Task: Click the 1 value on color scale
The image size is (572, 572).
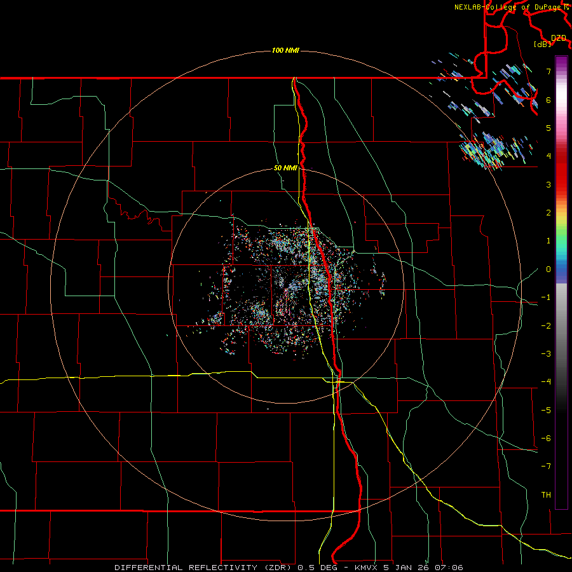Action: (548, 241)
